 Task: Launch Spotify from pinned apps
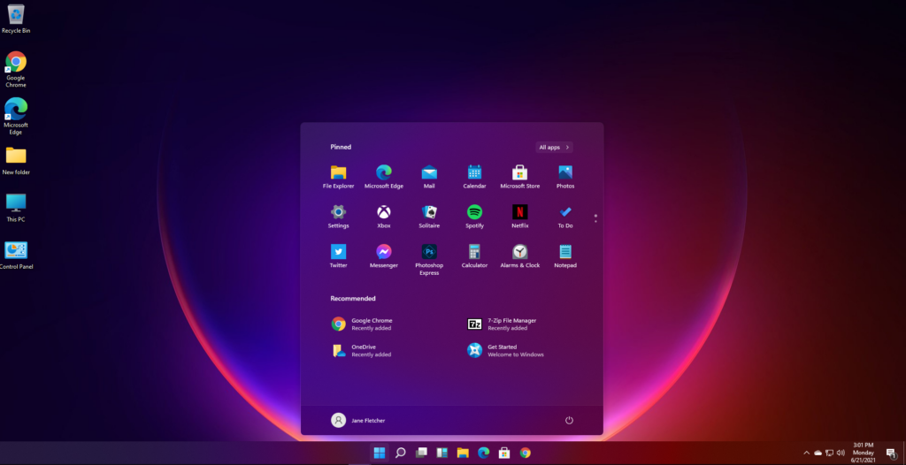(x=474, y=217)
